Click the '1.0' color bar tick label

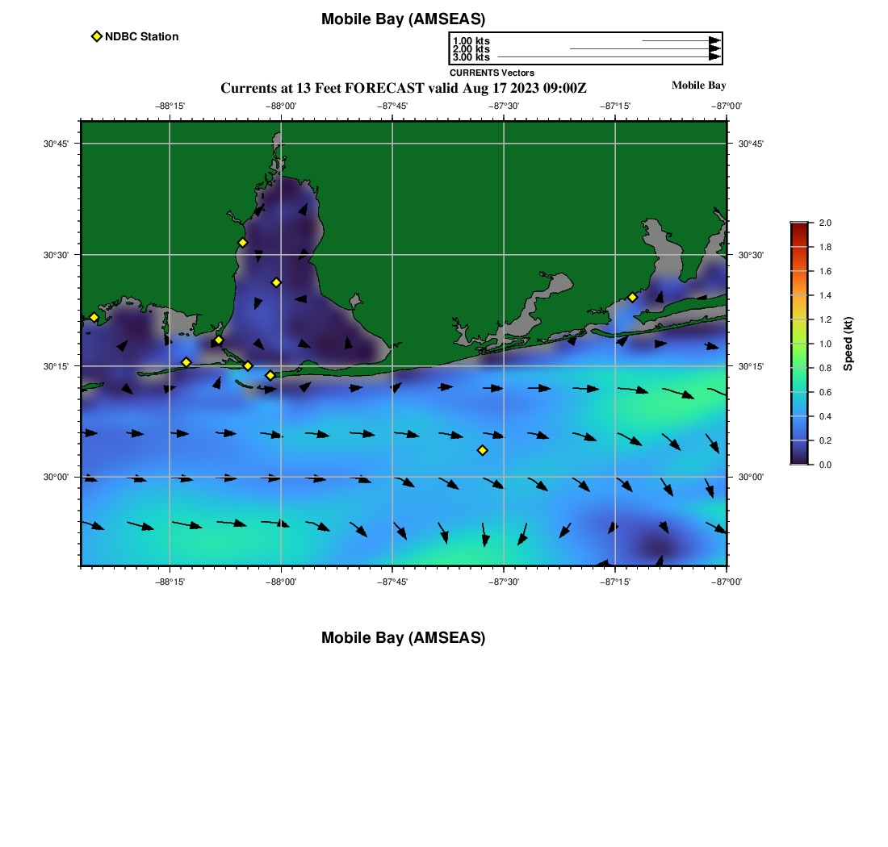point(825,344)
